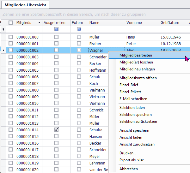Click the current row indicator arrow

[x=3, y=50]
